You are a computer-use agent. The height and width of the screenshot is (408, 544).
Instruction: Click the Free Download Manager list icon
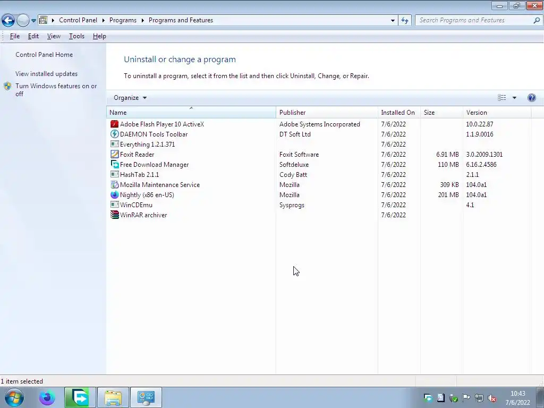(115, 164)
